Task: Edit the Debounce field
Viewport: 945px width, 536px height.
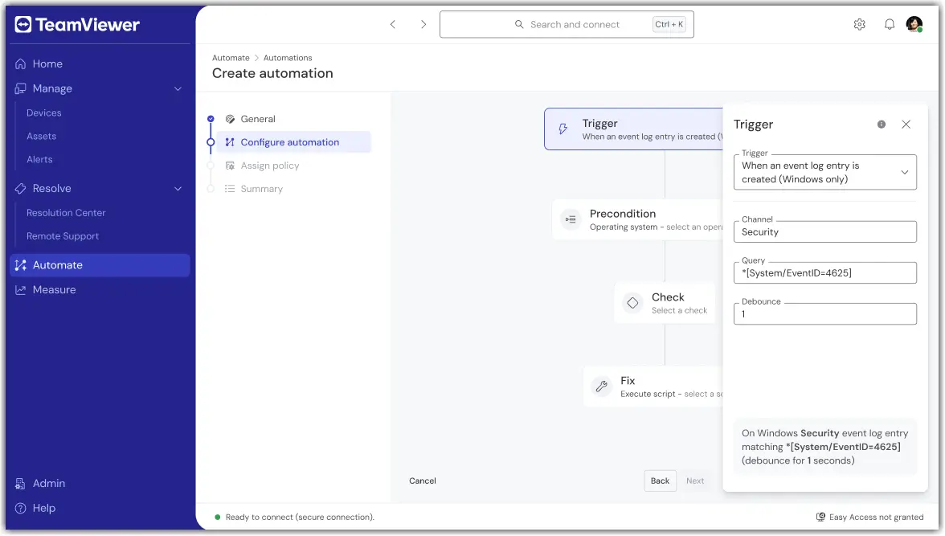Action: 825,314
